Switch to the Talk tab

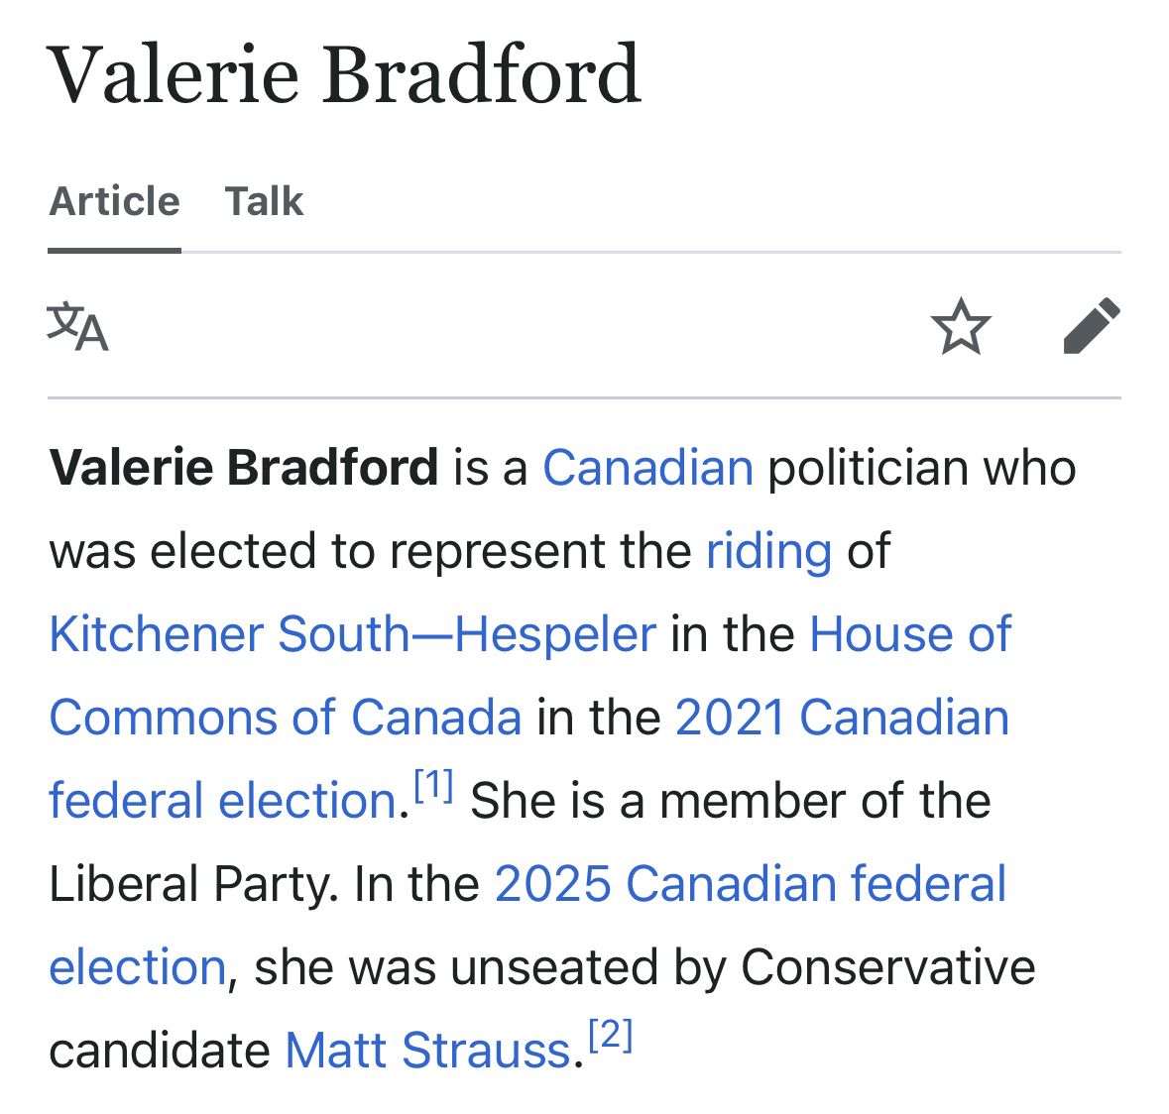264,201
